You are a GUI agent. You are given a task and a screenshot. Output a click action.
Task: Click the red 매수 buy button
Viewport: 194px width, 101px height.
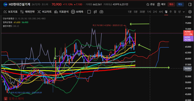[171, 5]
